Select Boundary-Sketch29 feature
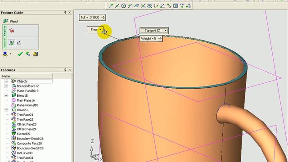Screen dimensions: 288x162 pyautogui.click(x=30, y=148)
